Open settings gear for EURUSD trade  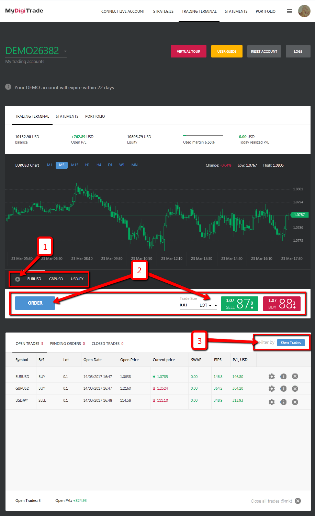tap(272, 377)
